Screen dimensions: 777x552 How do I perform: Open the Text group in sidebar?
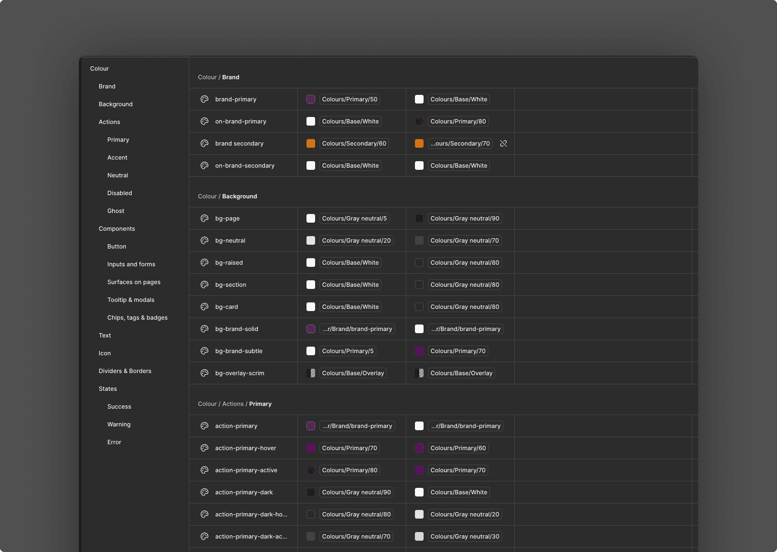pos(105,335)
